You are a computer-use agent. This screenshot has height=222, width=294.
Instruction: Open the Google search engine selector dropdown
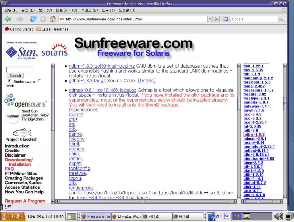pos(227,19)
